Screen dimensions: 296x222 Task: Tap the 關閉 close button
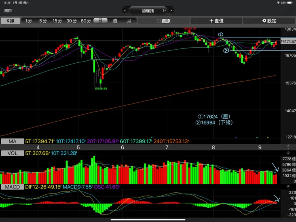point(8,11)
